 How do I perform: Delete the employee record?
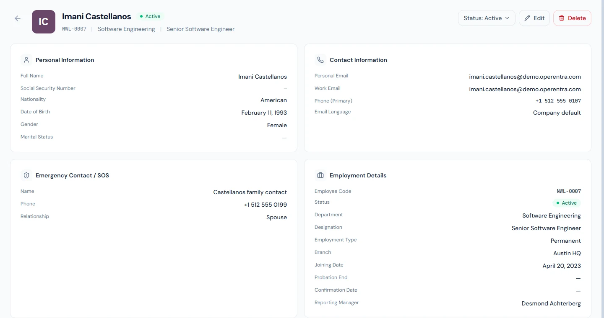click(572, 18)
